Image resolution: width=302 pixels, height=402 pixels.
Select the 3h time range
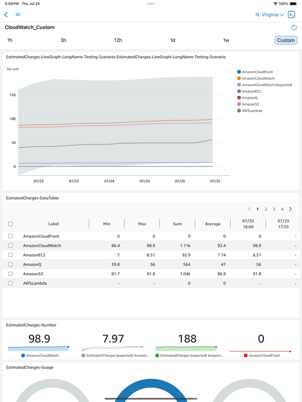[63, 40]
